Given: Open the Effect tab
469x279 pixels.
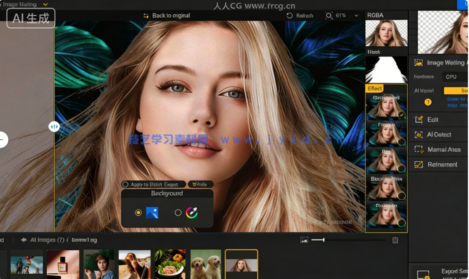Looking at the screenshot, I should pyautogui.click(x=374, y=88).
